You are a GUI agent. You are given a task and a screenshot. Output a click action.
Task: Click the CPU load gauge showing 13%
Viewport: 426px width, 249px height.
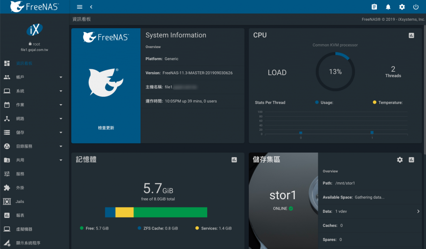(335, 72)
